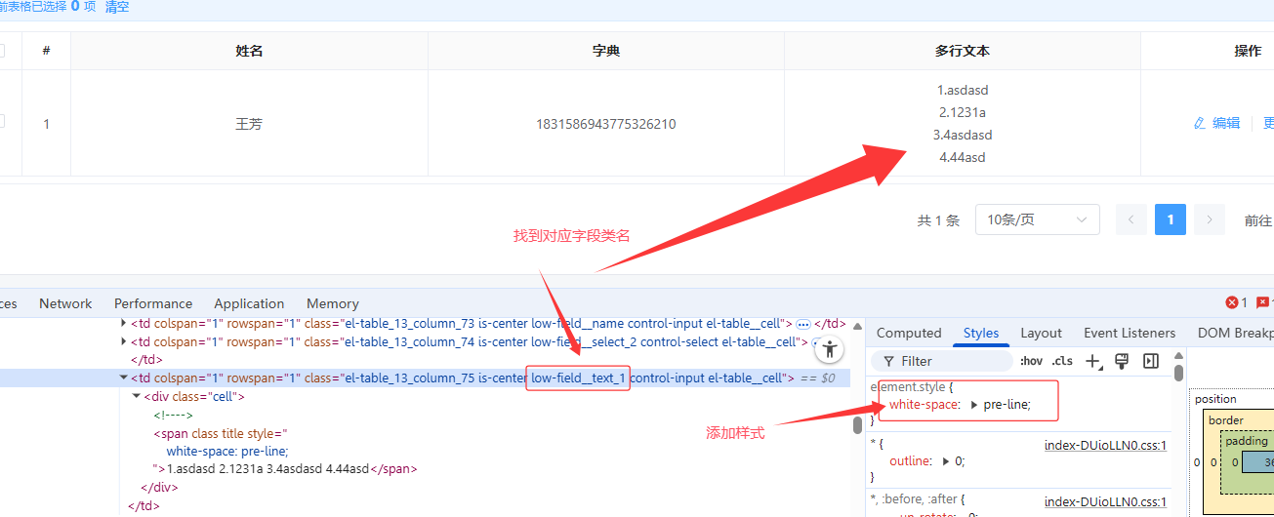Go to next page arrow in pagination
The height and width of the screenshot is (517, 1274).
(x=1210, y=219)
